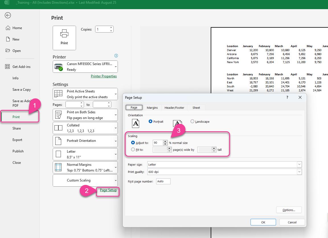Enable Landscape orientation
The width and height of the screenshot is (328, 238).
192,121
